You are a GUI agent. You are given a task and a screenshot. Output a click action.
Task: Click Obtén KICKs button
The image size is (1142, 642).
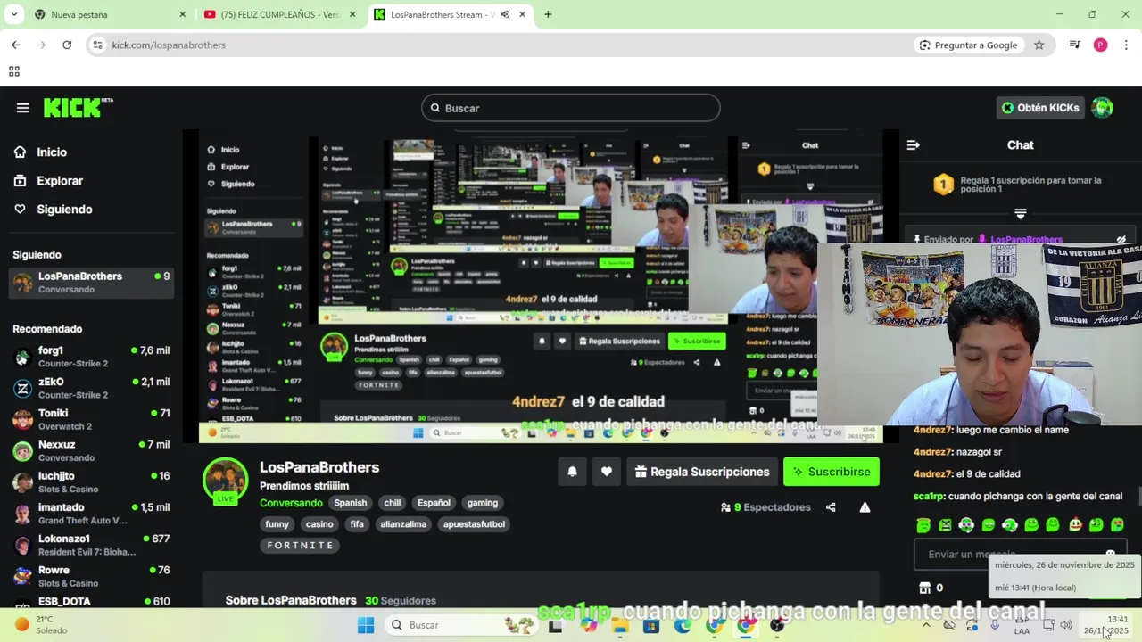pos(1040,108)
